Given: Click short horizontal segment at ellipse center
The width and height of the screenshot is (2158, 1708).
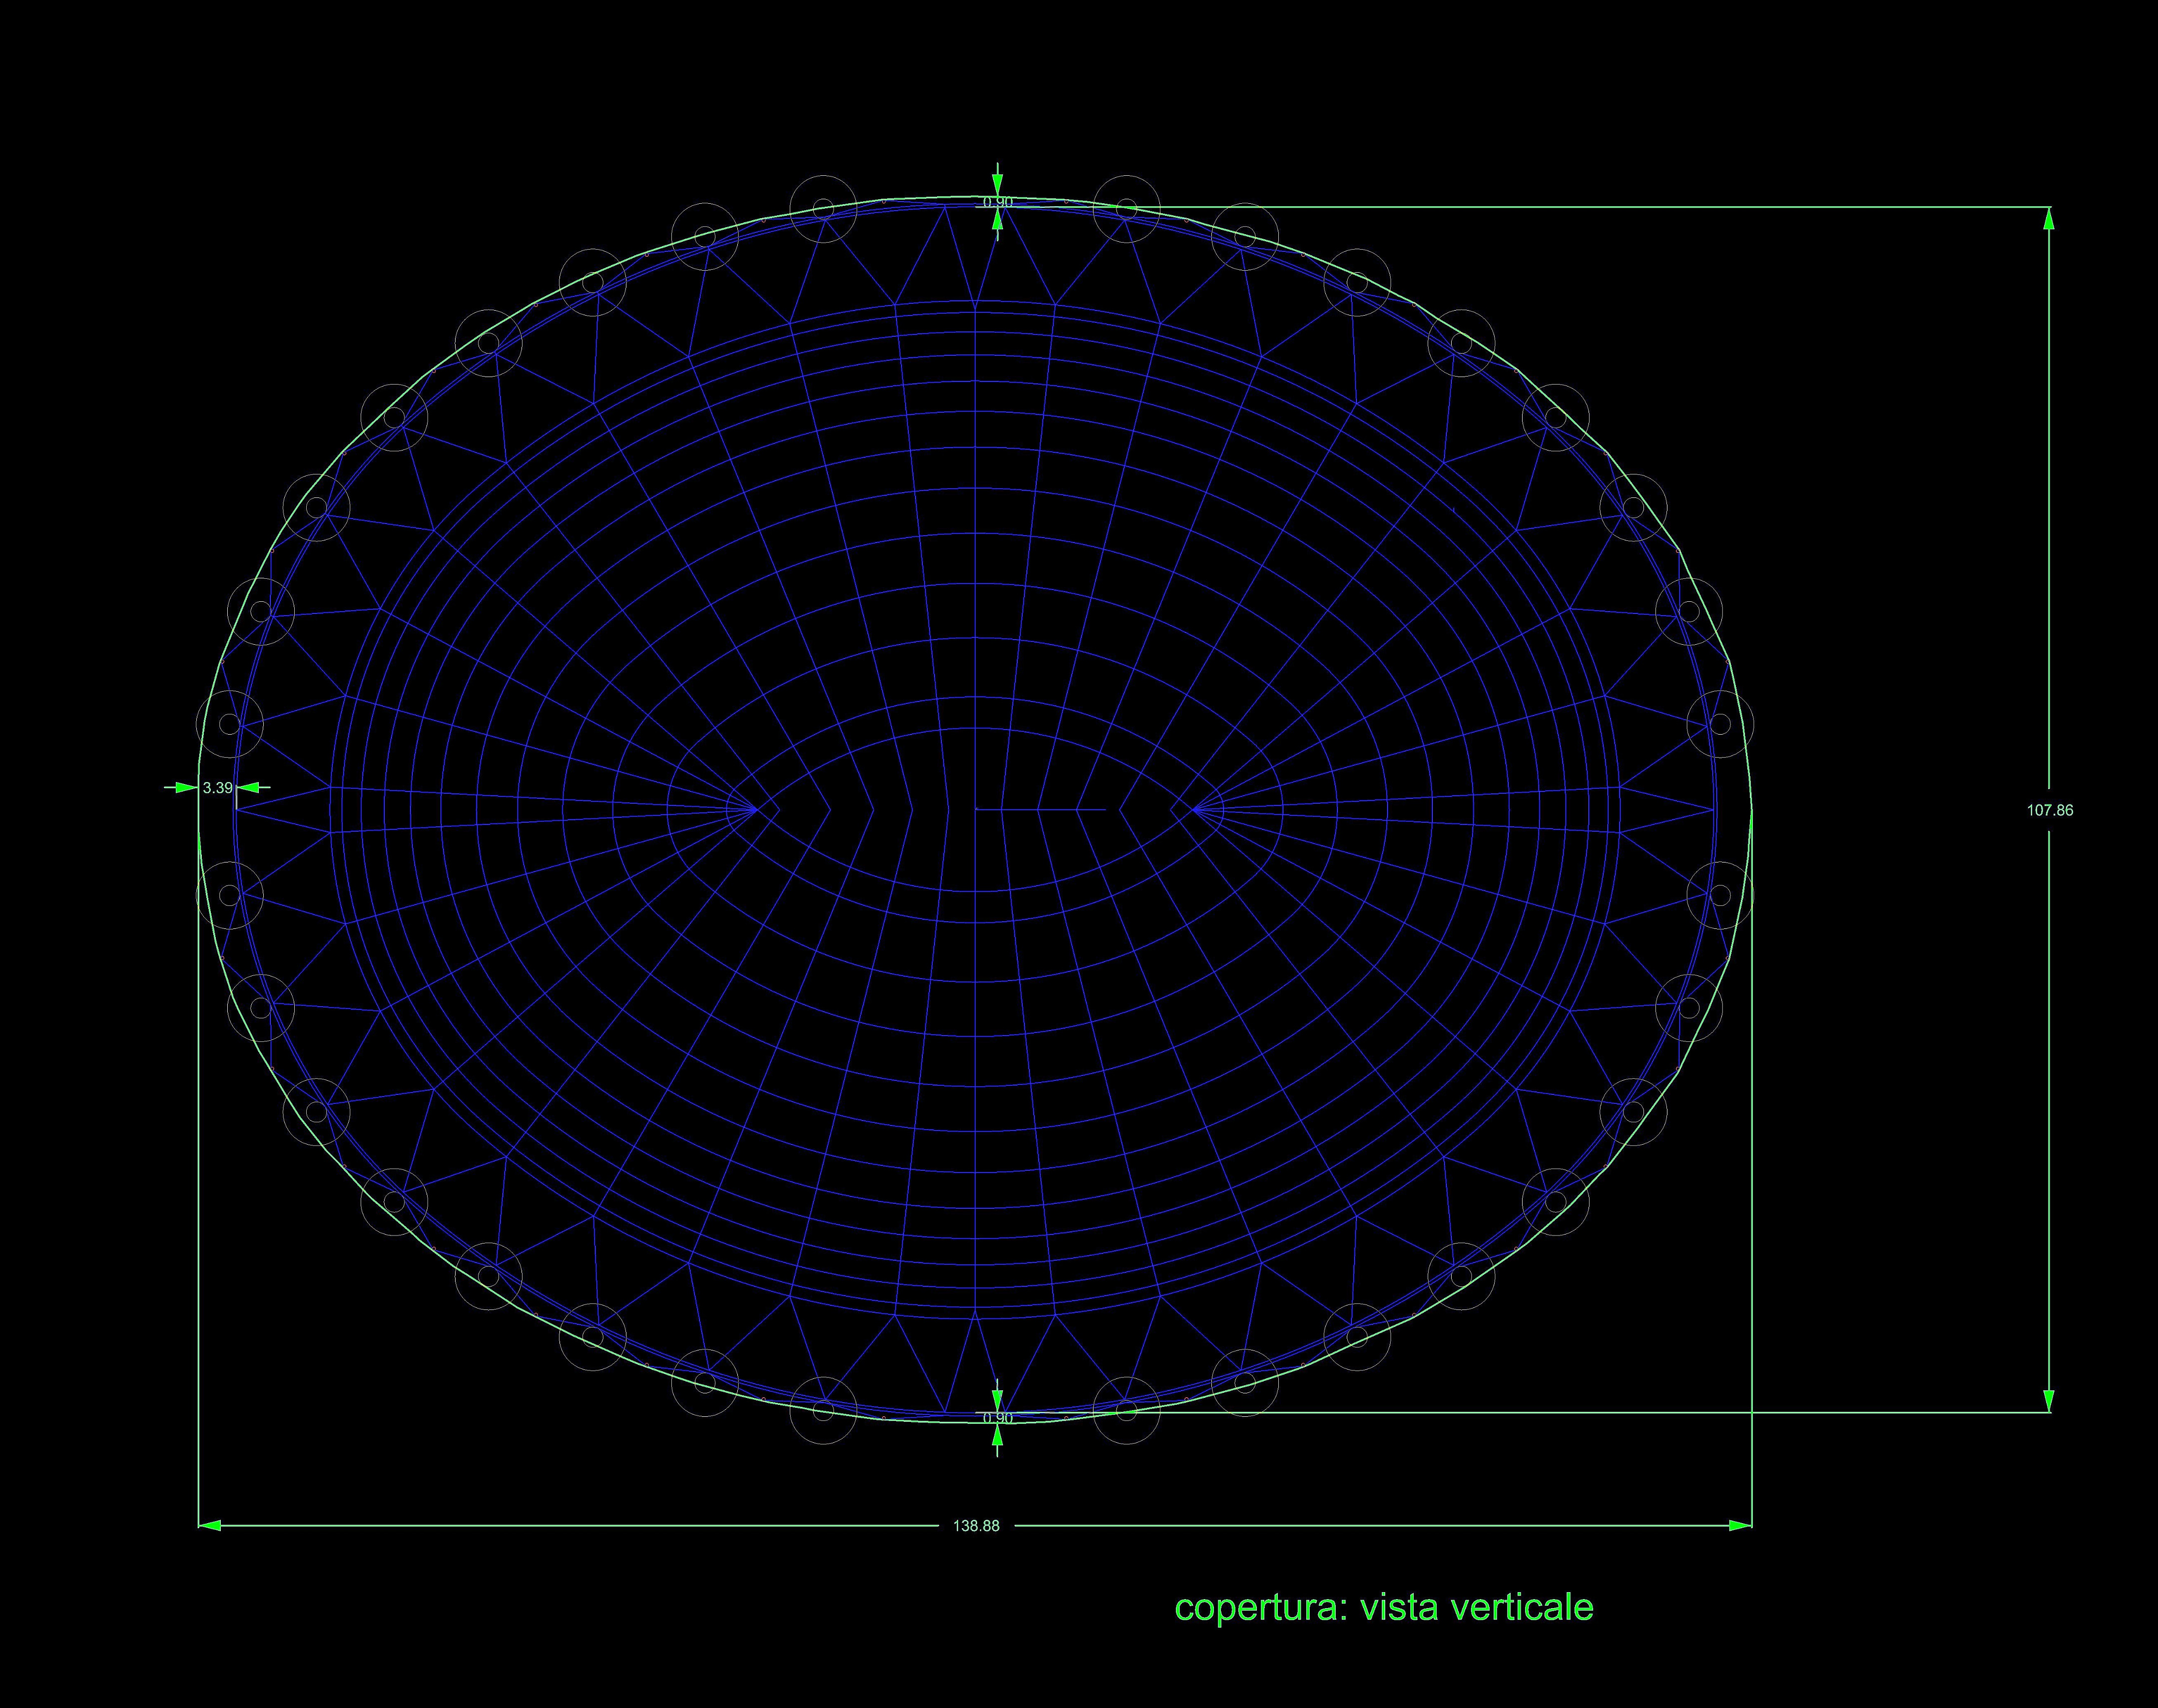Looking at the screenshot, I should point(1040,809).
